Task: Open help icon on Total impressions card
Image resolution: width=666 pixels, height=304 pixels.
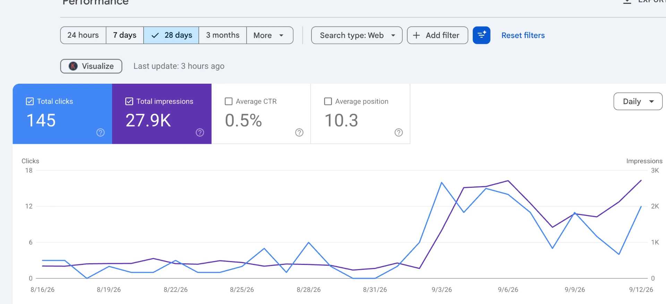Action: click(x=200, y=132)
